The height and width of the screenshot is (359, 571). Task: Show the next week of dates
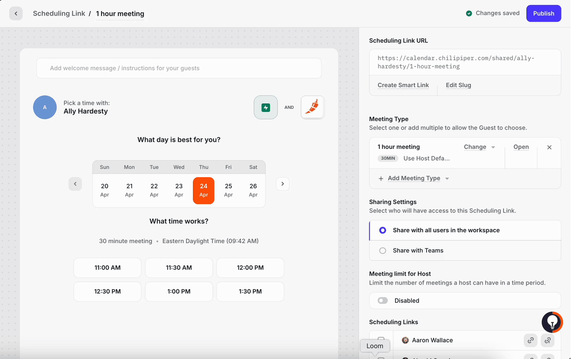282,184
